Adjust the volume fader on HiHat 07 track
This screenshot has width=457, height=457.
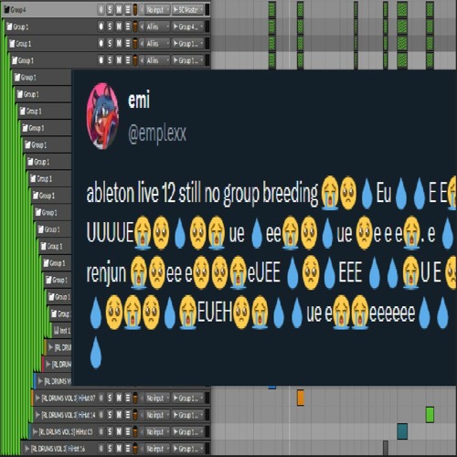135,398
